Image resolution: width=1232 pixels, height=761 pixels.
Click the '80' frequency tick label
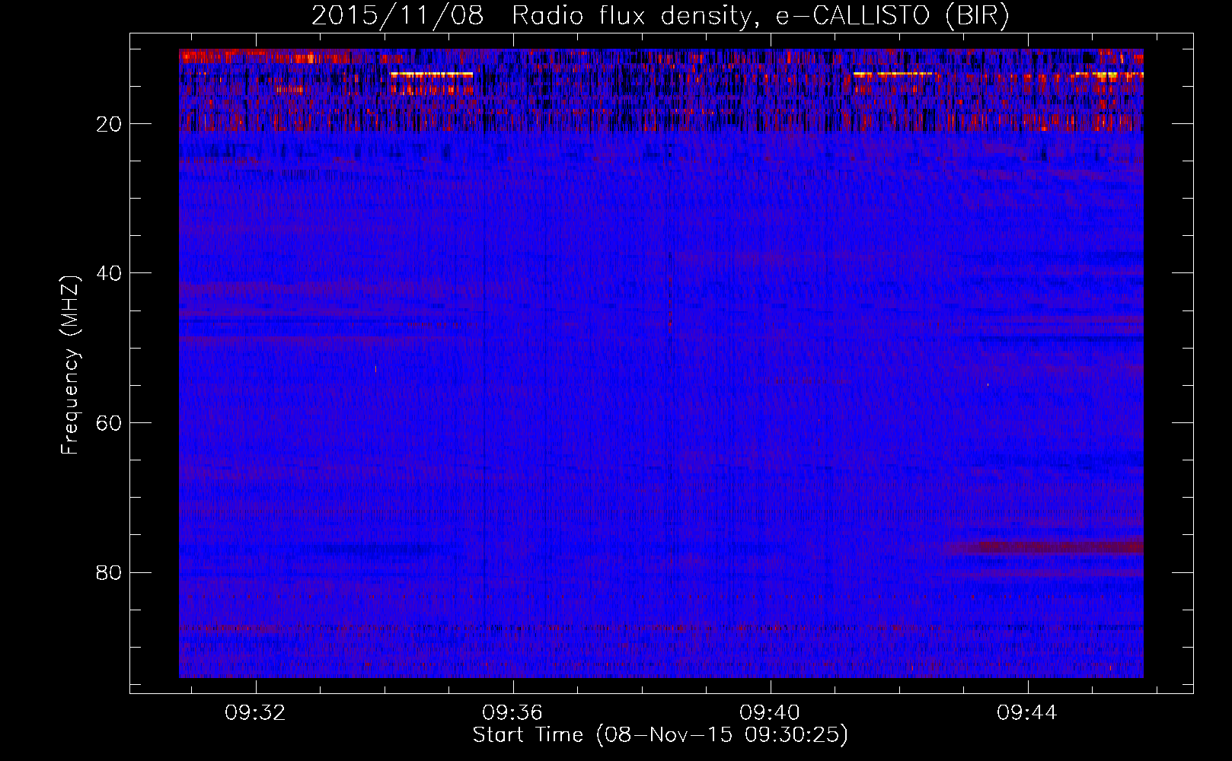[110, 572]
